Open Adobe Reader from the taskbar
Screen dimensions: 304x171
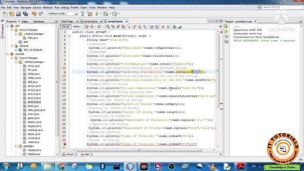pos(240,166)
